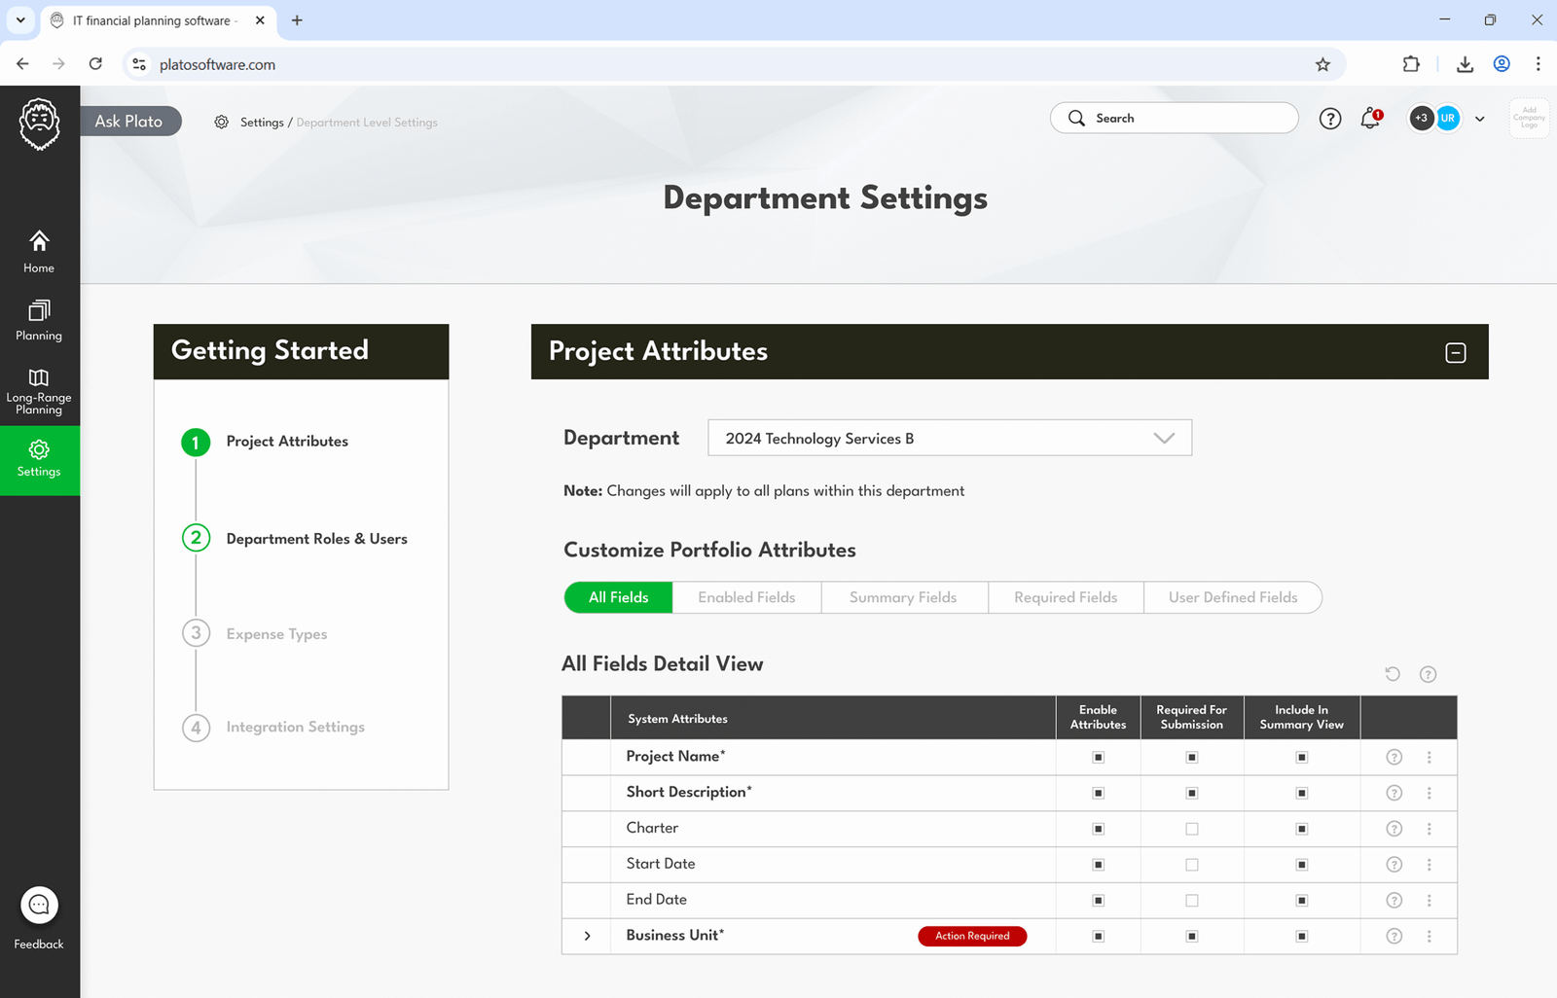
Task: Click the Search field
Action: [x=1174, y=118]
